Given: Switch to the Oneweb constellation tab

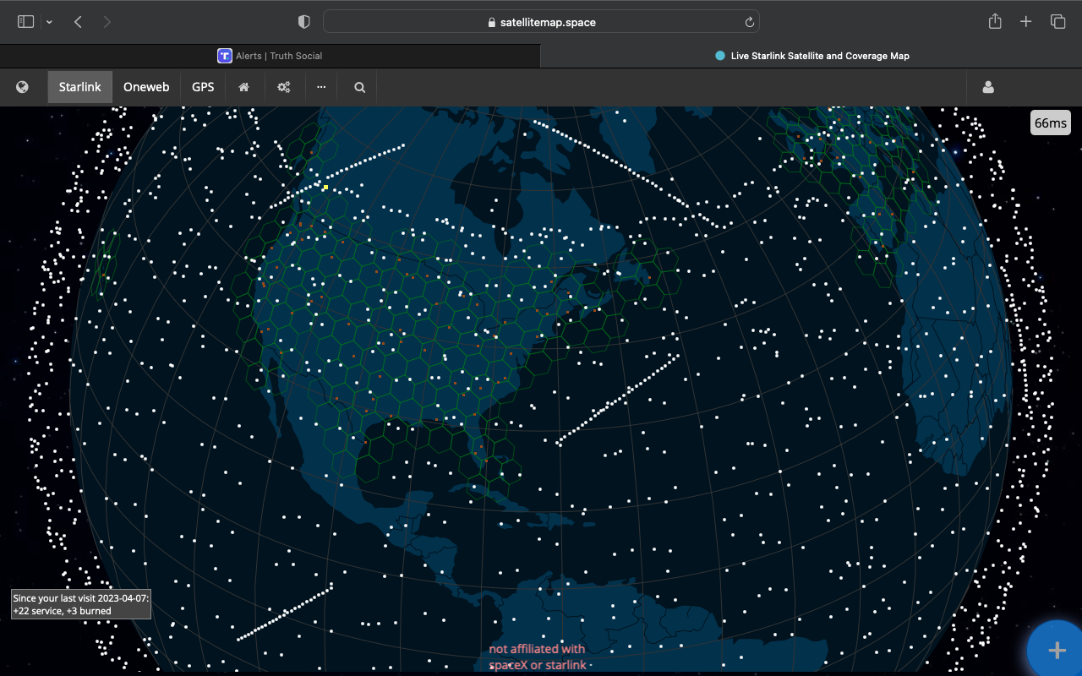Looking at the screenshot, I should (146, 87).
